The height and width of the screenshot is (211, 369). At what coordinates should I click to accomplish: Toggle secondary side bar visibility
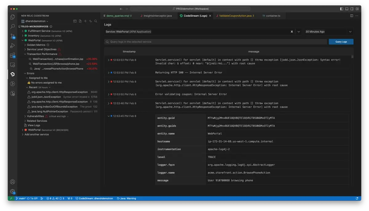352,9
